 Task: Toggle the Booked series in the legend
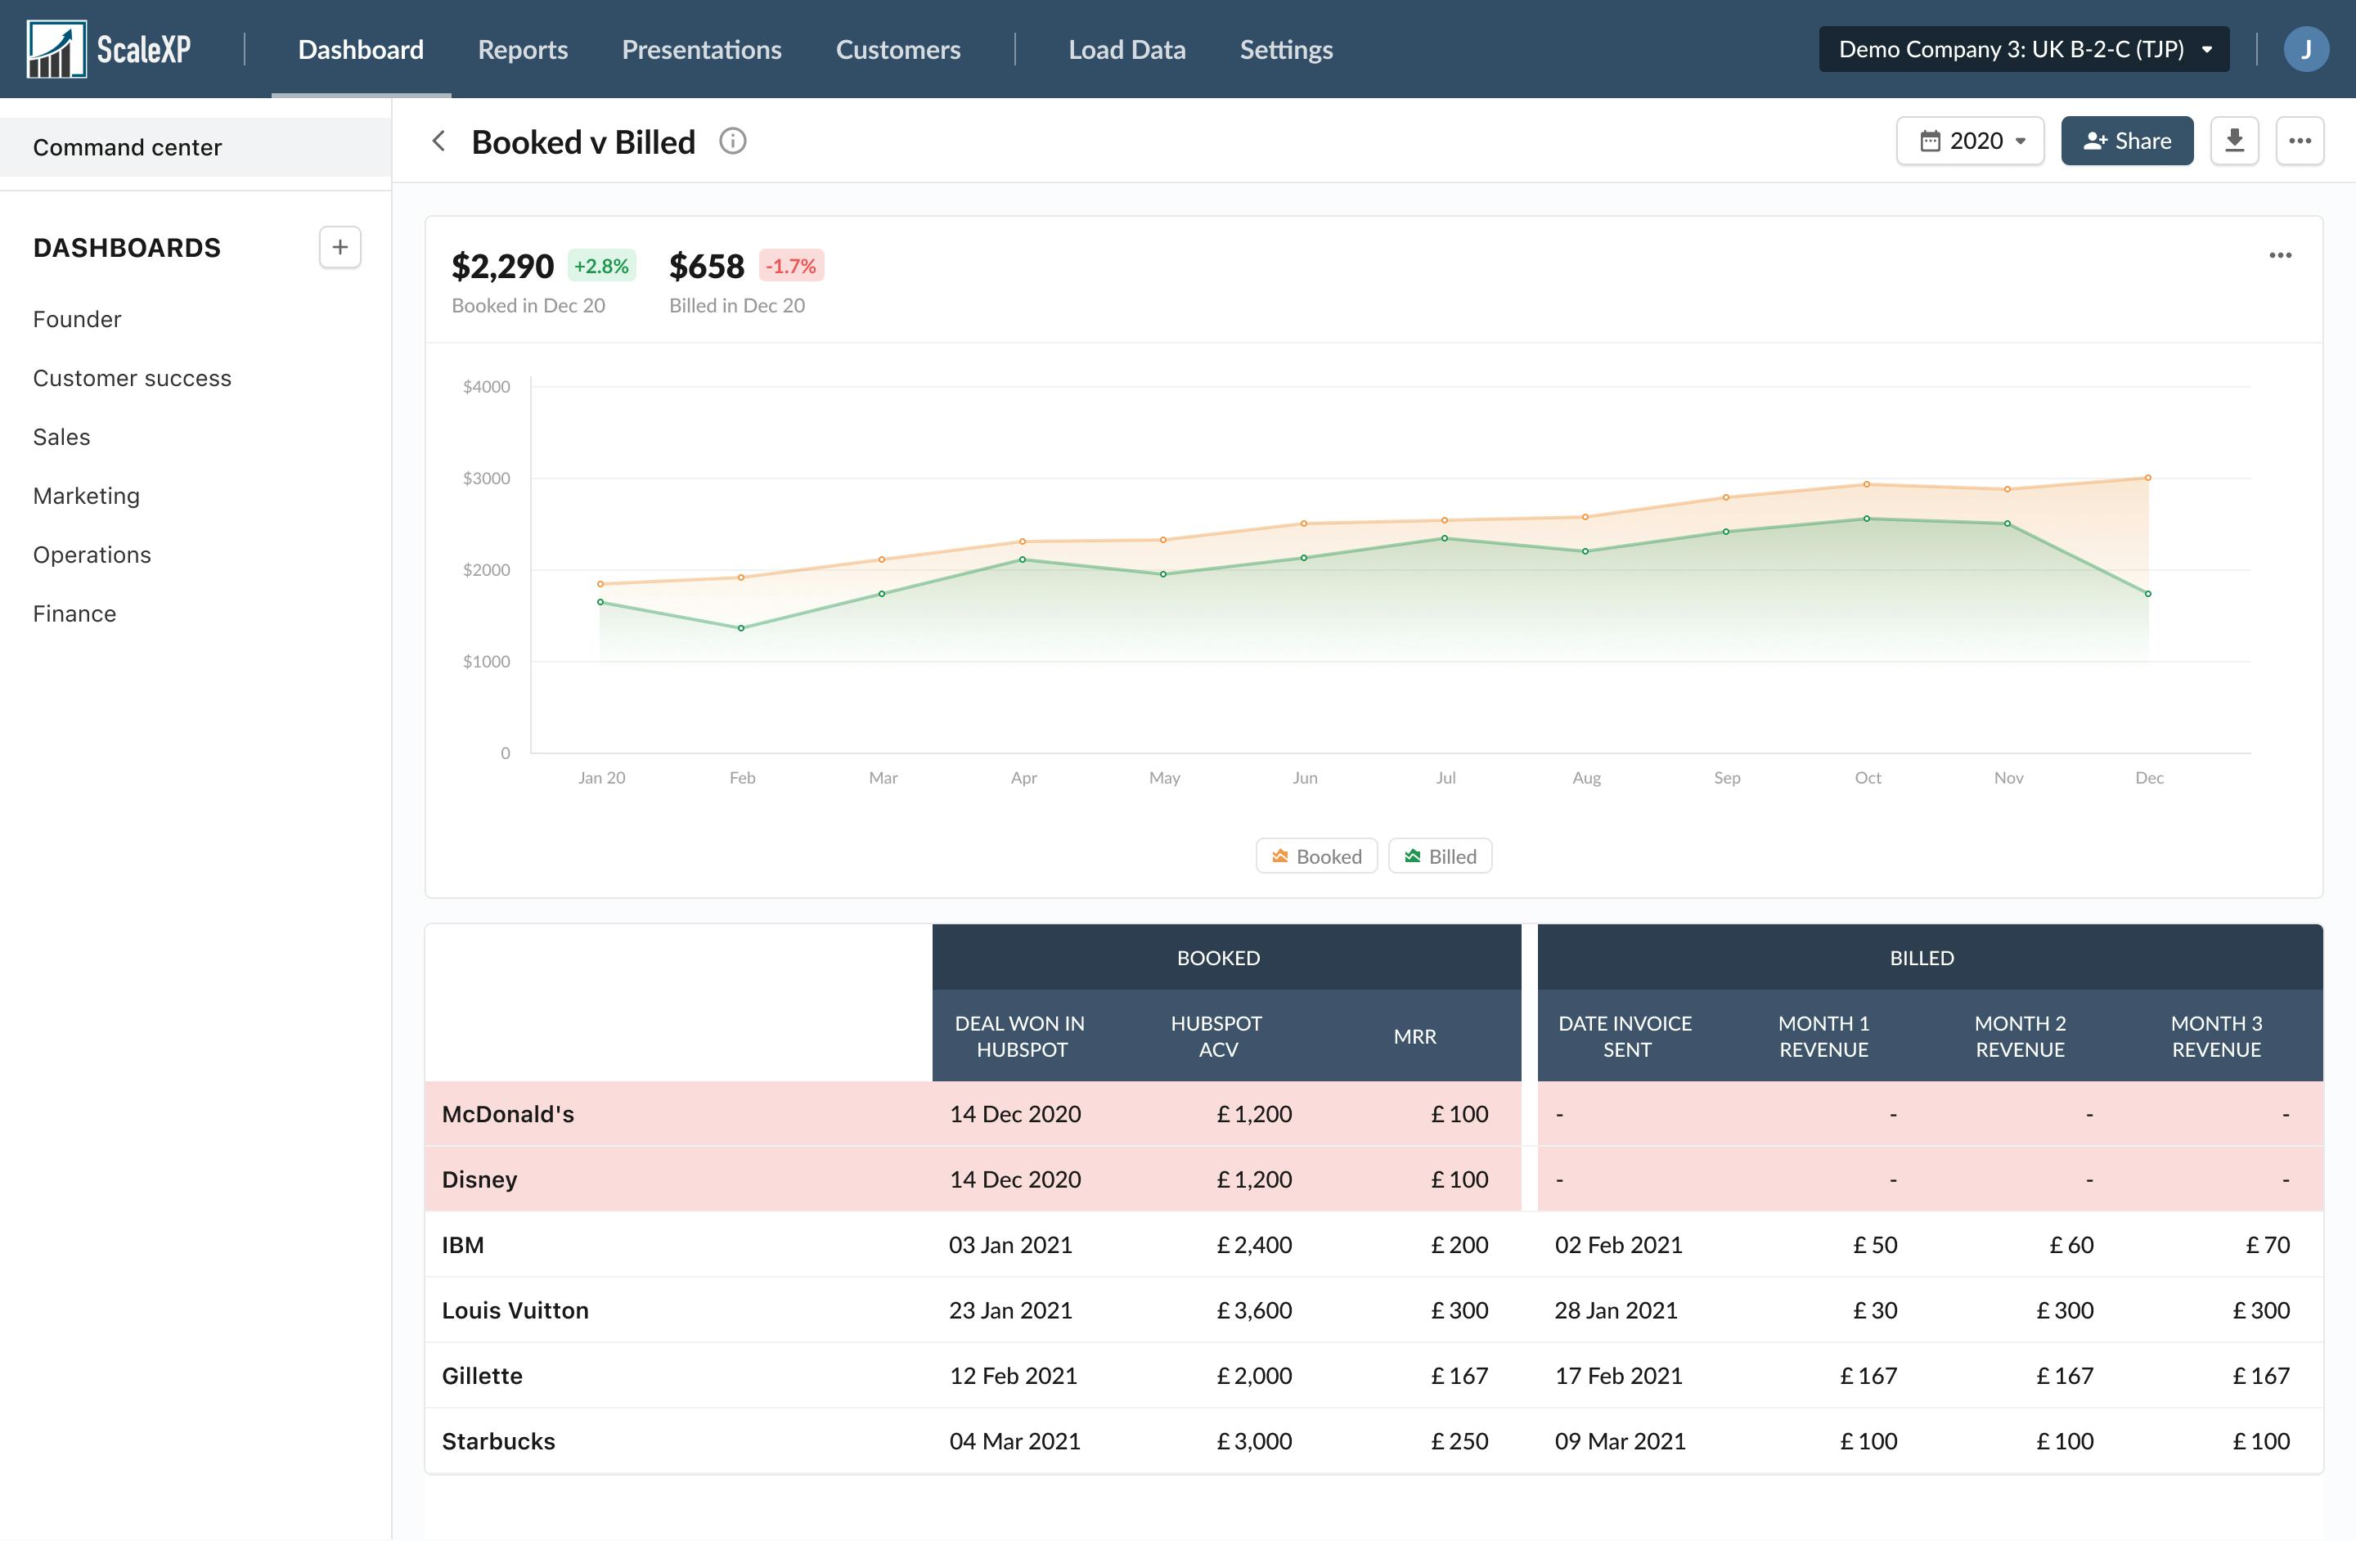(1316, 855)
